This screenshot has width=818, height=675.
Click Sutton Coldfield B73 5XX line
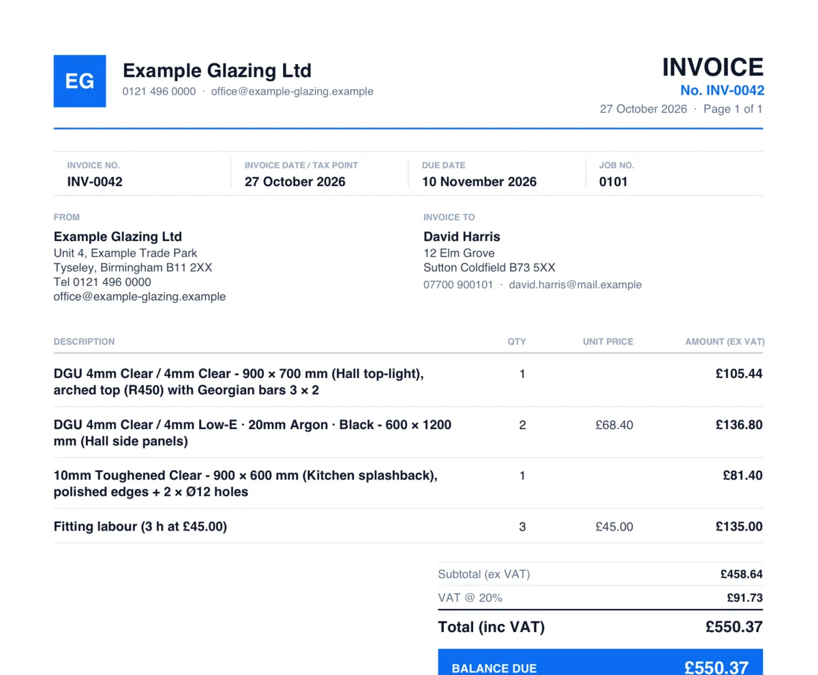click(x=489, y=268)
